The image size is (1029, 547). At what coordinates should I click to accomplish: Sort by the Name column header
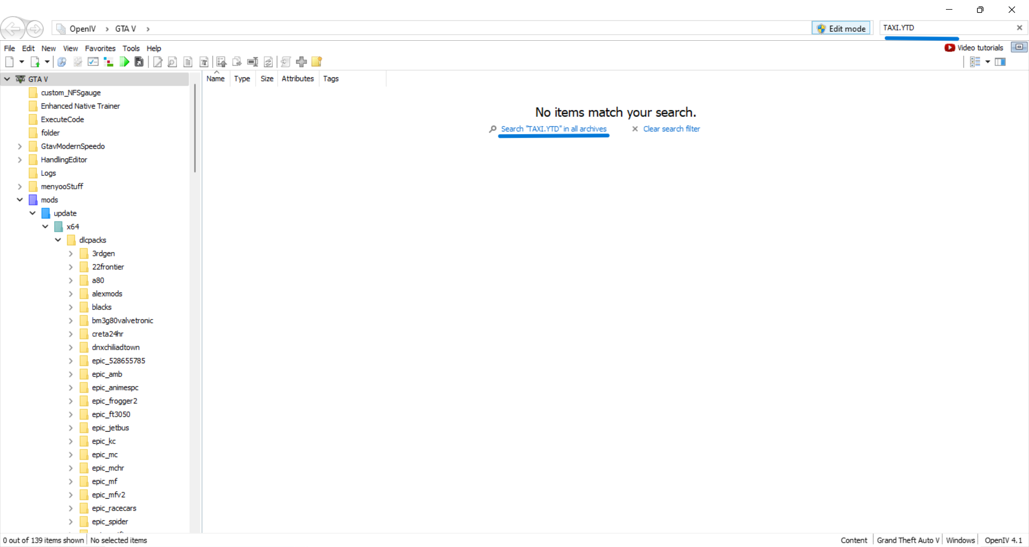click(215, 79)
